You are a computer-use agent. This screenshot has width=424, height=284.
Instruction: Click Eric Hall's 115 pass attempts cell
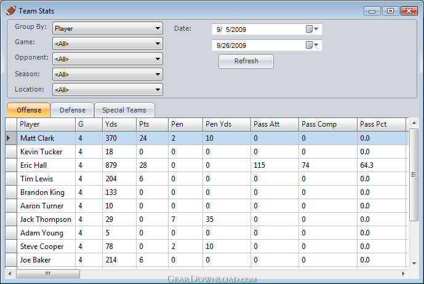274,165
